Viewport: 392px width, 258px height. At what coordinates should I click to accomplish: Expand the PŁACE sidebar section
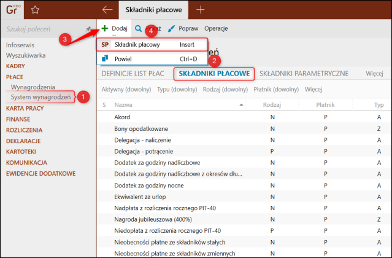(x=15, y=77)
